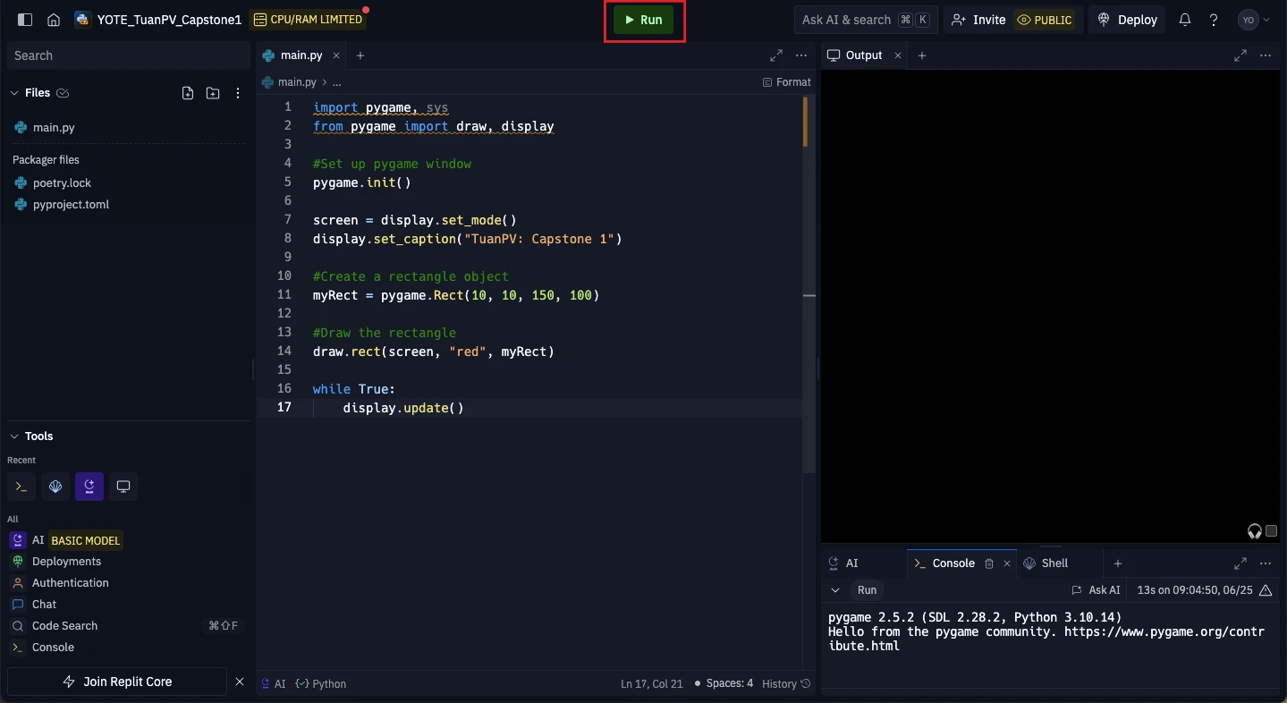Maximize the Console pane
Screen dimensions: 1287x703
(1240, 563)
